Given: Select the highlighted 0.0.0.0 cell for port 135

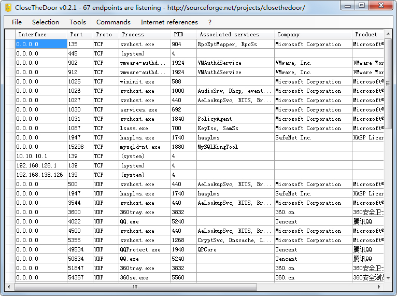Looking at the screenshot, I should (x=41, y=44).
